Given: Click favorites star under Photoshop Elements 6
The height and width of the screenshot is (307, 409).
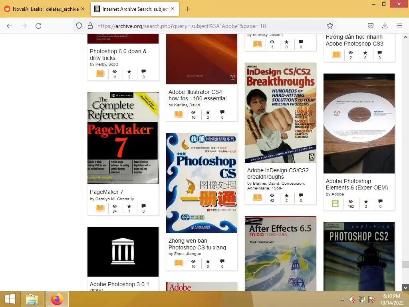Looking at the screenshot, I should click(x=366, y=201).
